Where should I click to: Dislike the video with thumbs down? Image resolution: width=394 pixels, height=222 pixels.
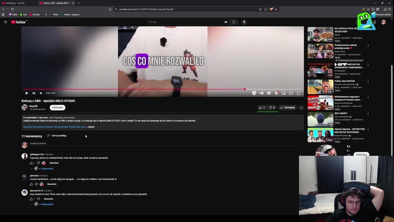271,108
